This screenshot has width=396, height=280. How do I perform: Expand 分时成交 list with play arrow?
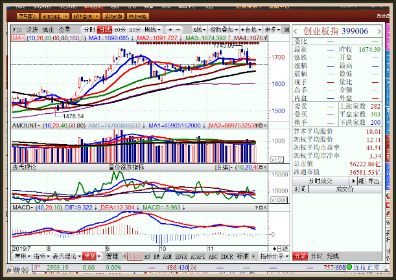click(353, 180)
